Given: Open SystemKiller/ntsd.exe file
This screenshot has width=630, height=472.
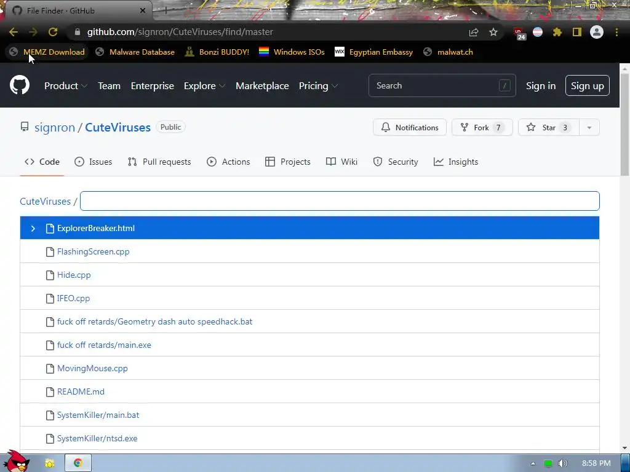Looking at the screenshot, I should pos(97,438).
